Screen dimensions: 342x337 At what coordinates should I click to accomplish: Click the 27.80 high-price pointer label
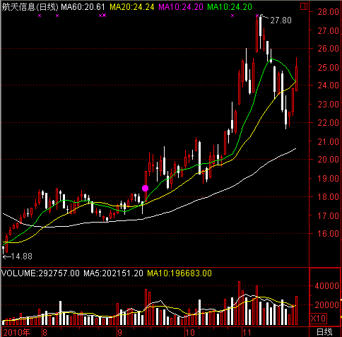277,20
